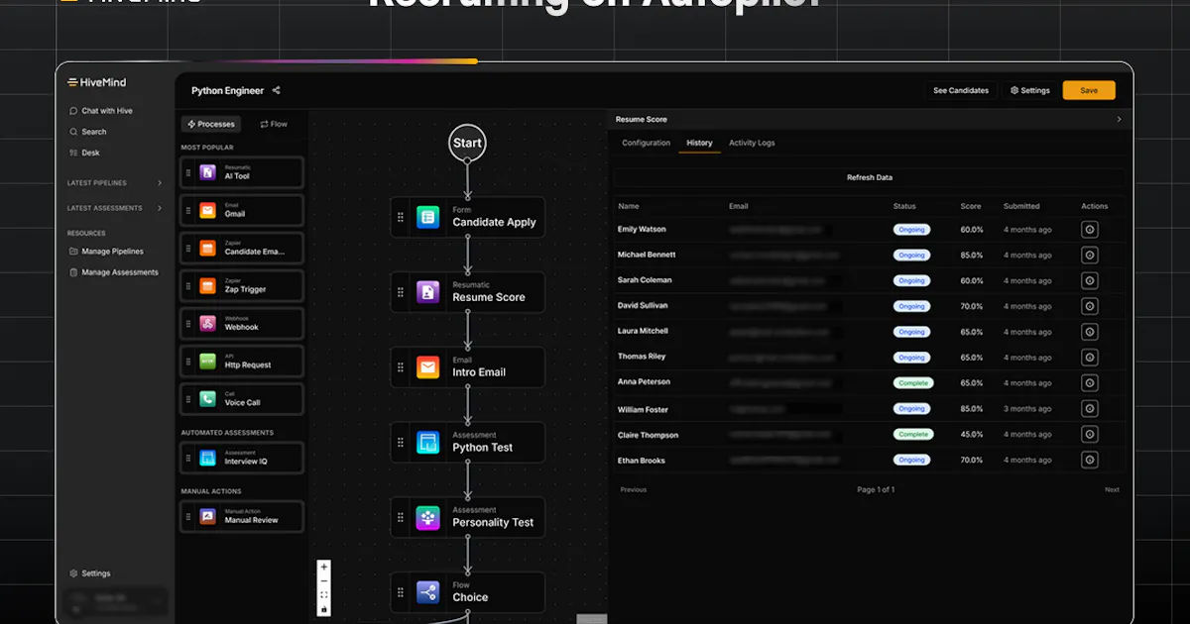Open action for David Sullivan row
Viewport: 1190px width, 624px height.
(1090, 306)
